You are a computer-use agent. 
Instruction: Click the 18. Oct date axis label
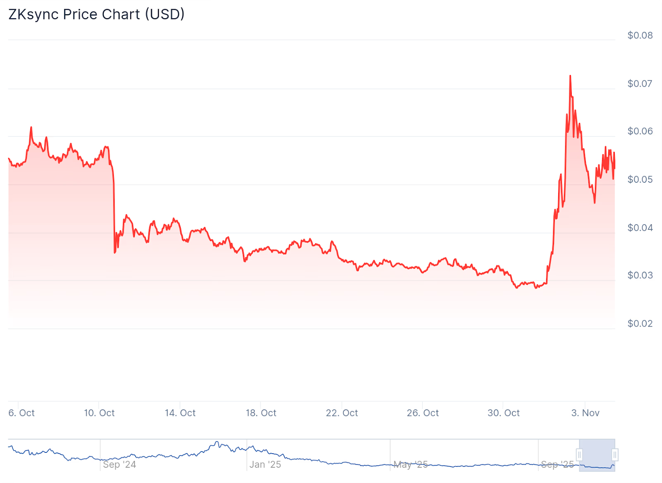(261, 413)
